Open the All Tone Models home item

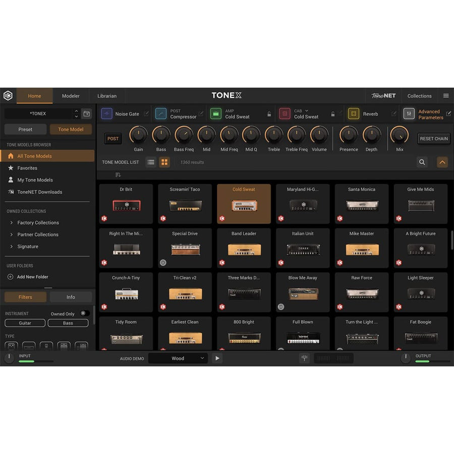[47, 156]
